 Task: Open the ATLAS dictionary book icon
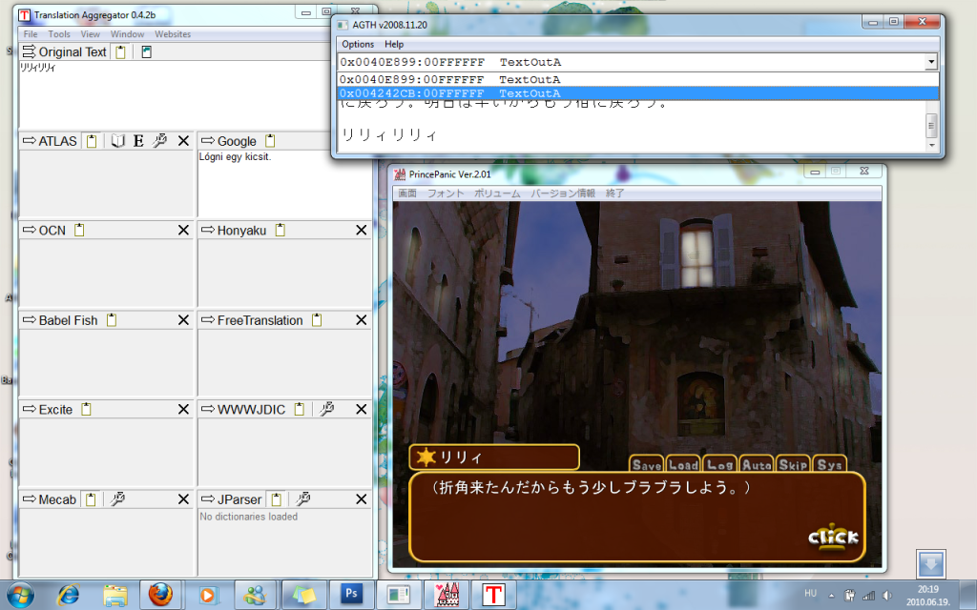(x=117, y=141)
